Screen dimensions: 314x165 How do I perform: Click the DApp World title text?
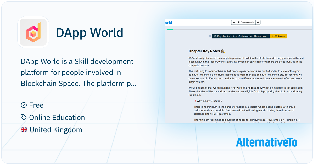click(89, 32)
